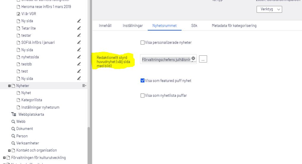Check Visa som nyhetlista puffar

coord(142,96)
